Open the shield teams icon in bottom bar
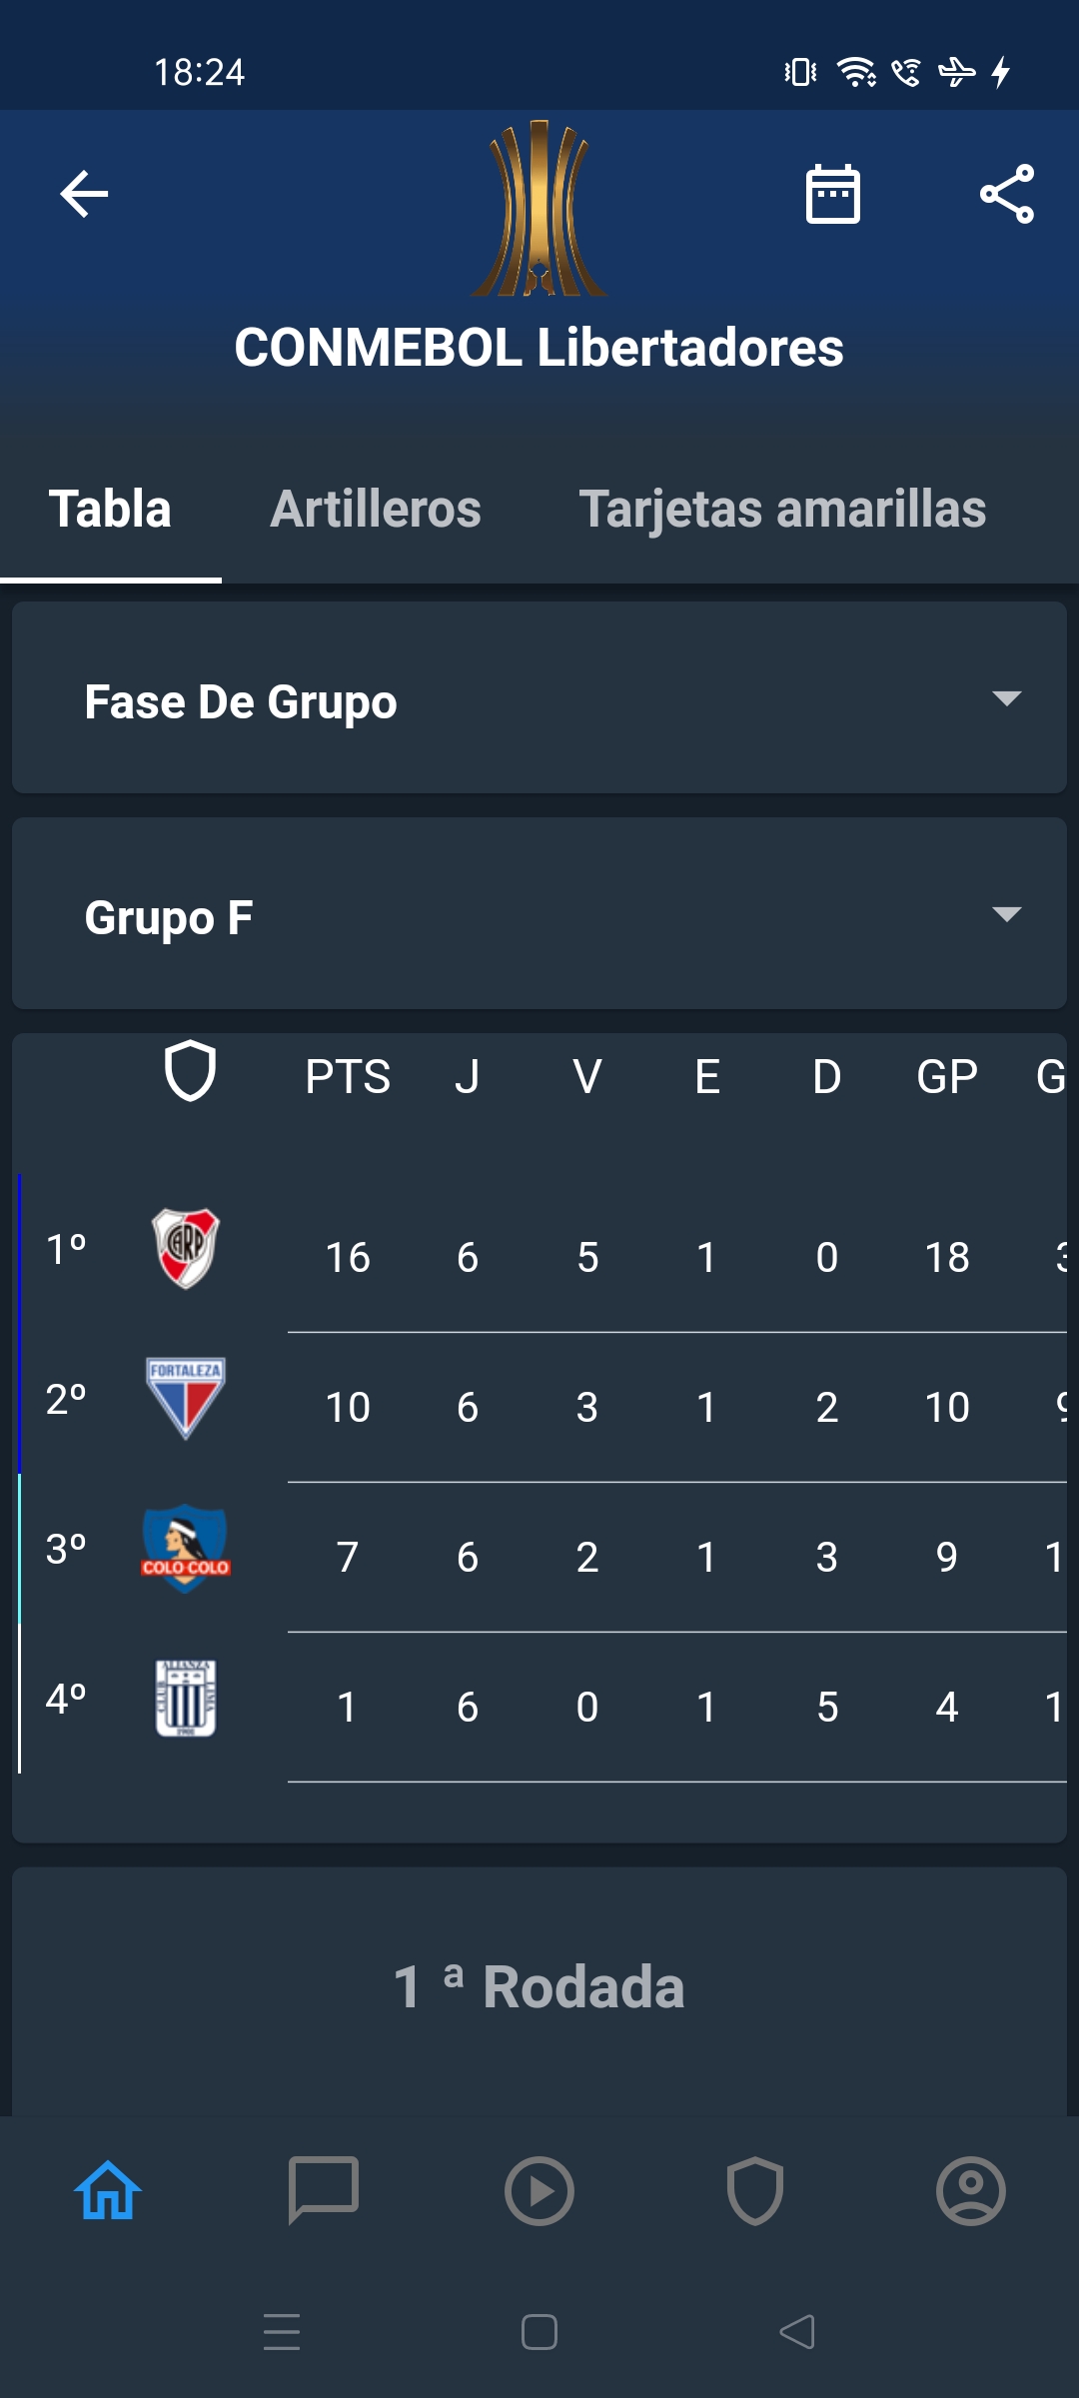1079x2398 pixels. [x=755, y=2190]
